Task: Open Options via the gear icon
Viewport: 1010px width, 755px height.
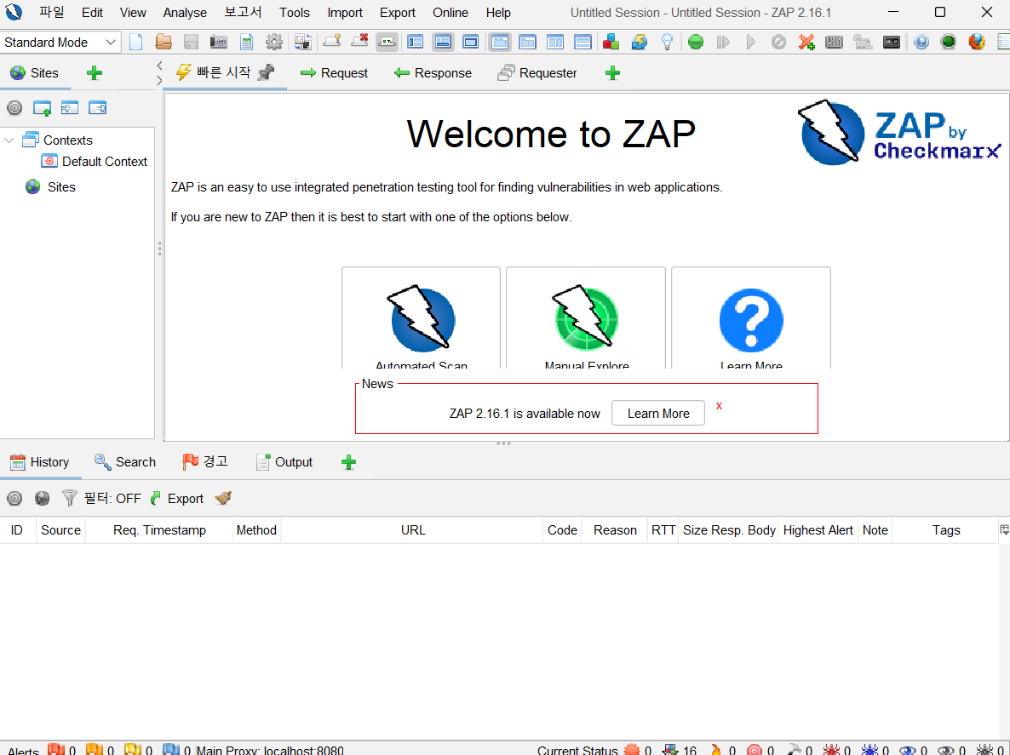Action: [x=274, y=42]
